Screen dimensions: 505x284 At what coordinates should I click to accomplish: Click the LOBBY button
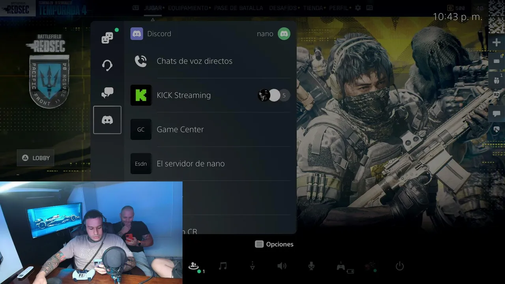pos(36,158)
